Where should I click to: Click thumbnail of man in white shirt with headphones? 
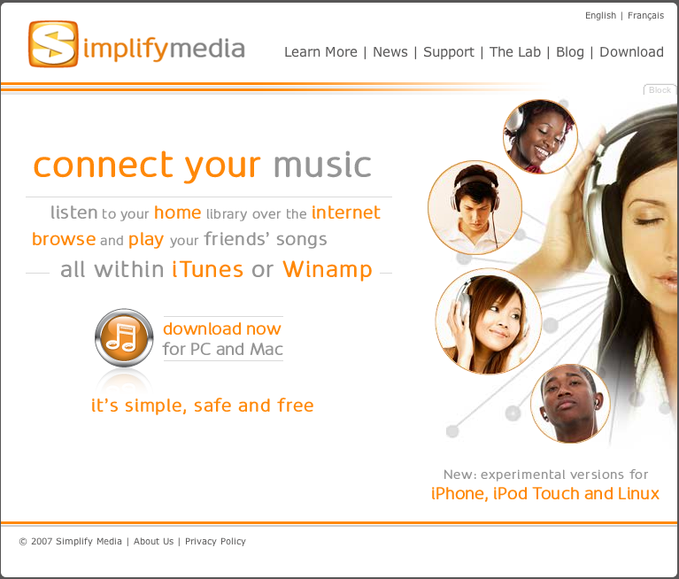tap(475, 207)
